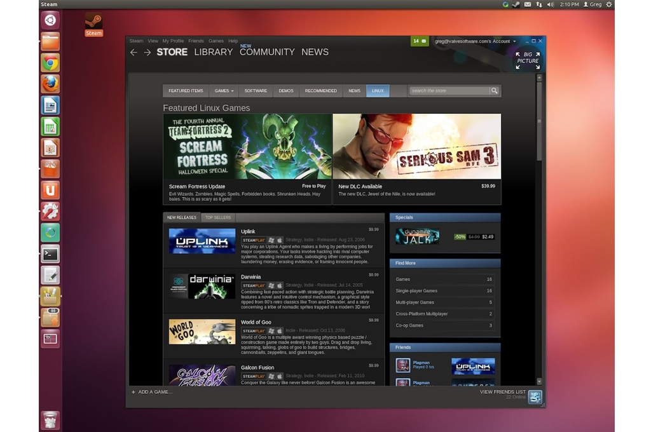
Task: Open the green inbox notification indicator
Action: tap(419, 41)
